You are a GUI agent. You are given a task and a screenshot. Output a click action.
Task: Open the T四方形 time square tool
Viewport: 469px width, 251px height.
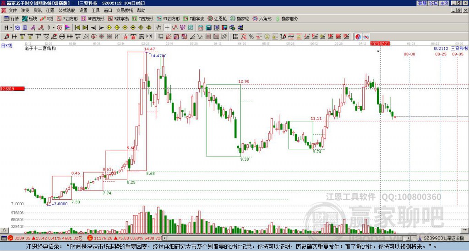pyautogui.click(x=143, y=18)
